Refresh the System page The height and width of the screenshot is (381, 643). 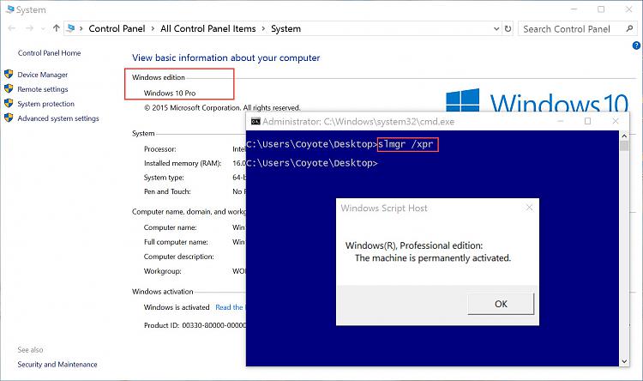(508, 28)
